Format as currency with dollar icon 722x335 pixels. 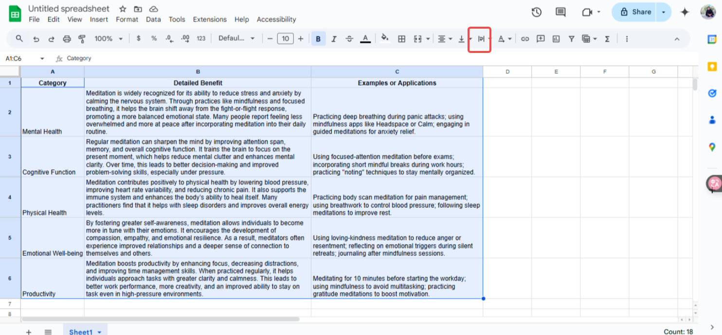[x=139, y=39]
